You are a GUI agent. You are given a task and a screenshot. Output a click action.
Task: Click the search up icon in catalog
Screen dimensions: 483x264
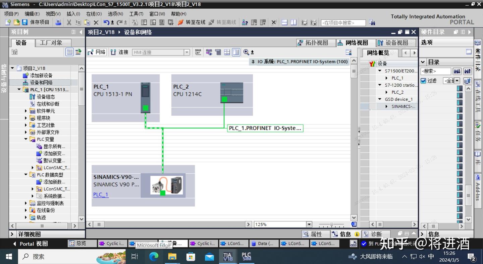pos(468,71)
